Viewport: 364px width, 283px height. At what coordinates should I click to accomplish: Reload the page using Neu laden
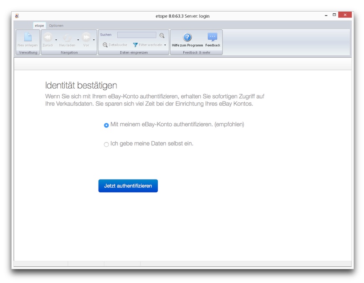pos(67,38)
